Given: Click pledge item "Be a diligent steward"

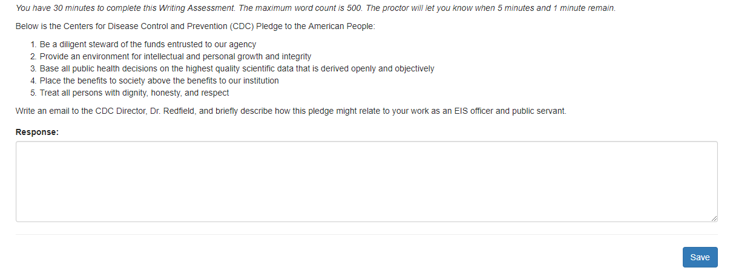Looking at the screenshot, I should [148, 44].
